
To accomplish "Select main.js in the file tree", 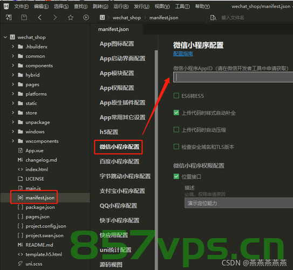I will point(33,188).
